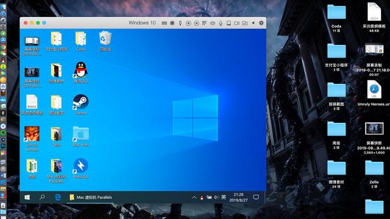
Task: Open the taskbar search magnifier
Action: point(42,197)
